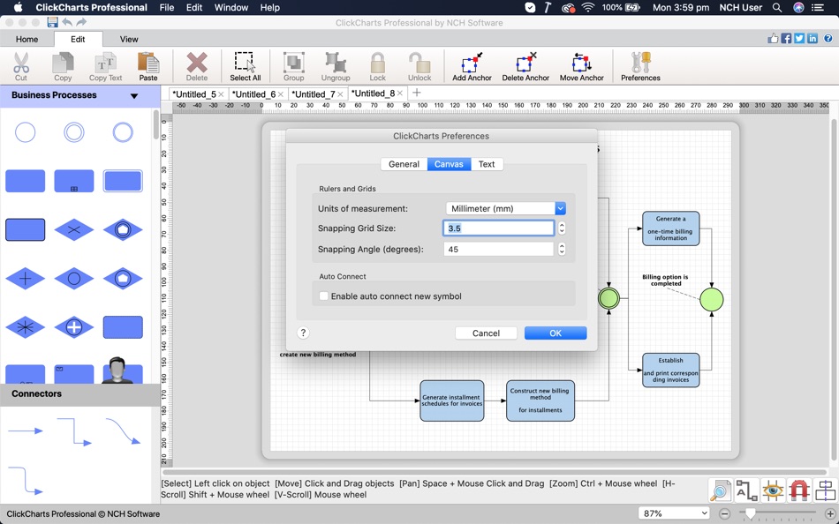Viewport: 839px width, 524px height.
Task: Select the diamond with plus symbol
Action: point(25,278)
